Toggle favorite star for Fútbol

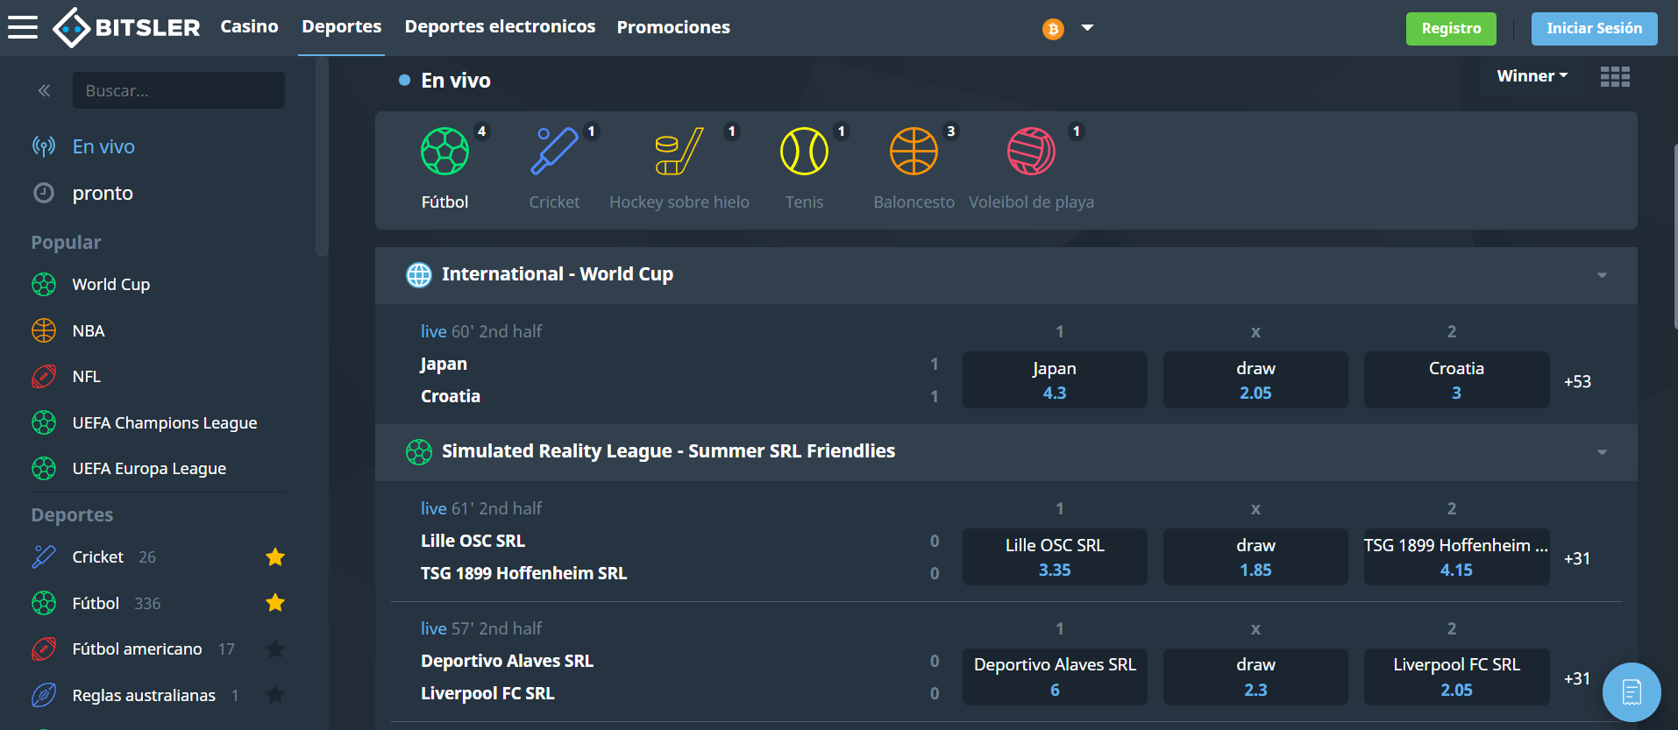[275, 602]
